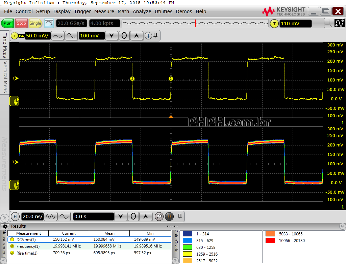This screenshot has width=346, height=264.
Task: Trigger a Single acquisition
Action: (x=35, y=23)
